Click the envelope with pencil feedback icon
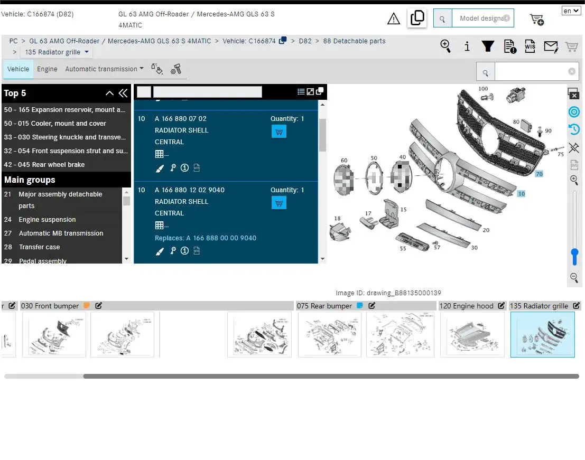Image resolution: width=585 pixels, height=460 pixels. coord(551,46)
